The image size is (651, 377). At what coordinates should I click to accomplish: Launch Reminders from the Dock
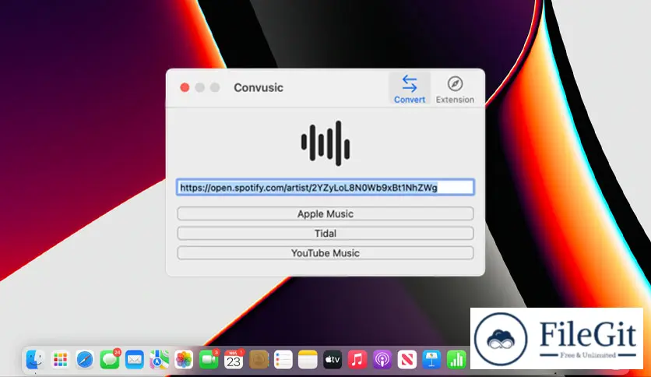coord(283,360)
